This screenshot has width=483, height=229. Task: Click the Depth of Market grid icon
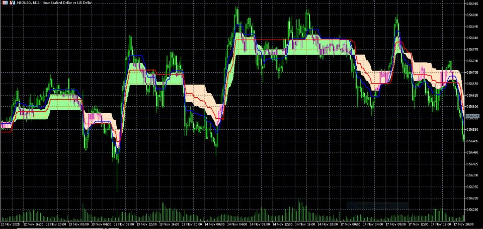point(5,3)
